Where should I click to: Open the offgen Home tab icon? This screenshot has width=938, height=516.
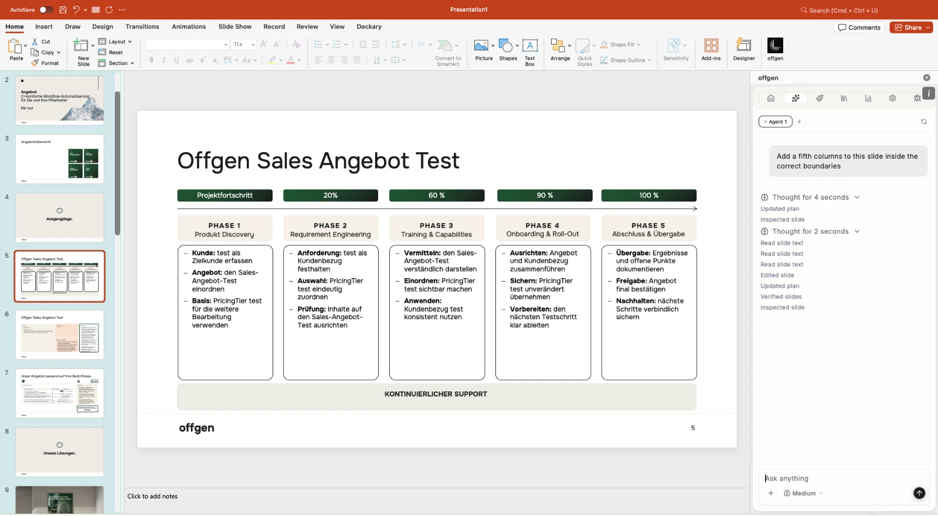(x=771, y=98)
